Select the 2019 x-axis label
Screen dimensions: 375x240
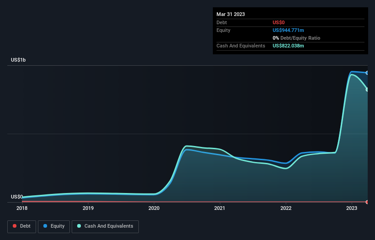(x=88, y=208)
